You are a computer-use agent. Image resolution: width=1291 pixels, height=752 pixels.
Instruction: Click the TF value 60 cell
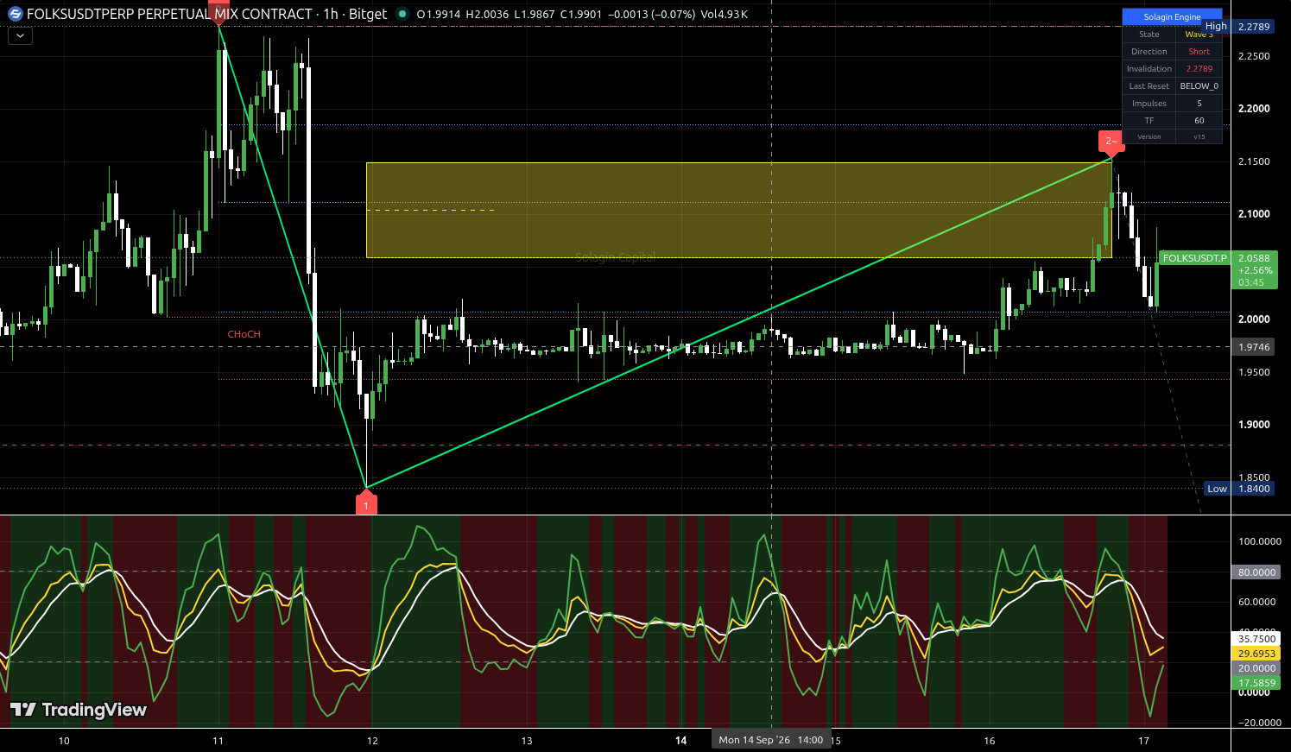(x=1199, y=121)
